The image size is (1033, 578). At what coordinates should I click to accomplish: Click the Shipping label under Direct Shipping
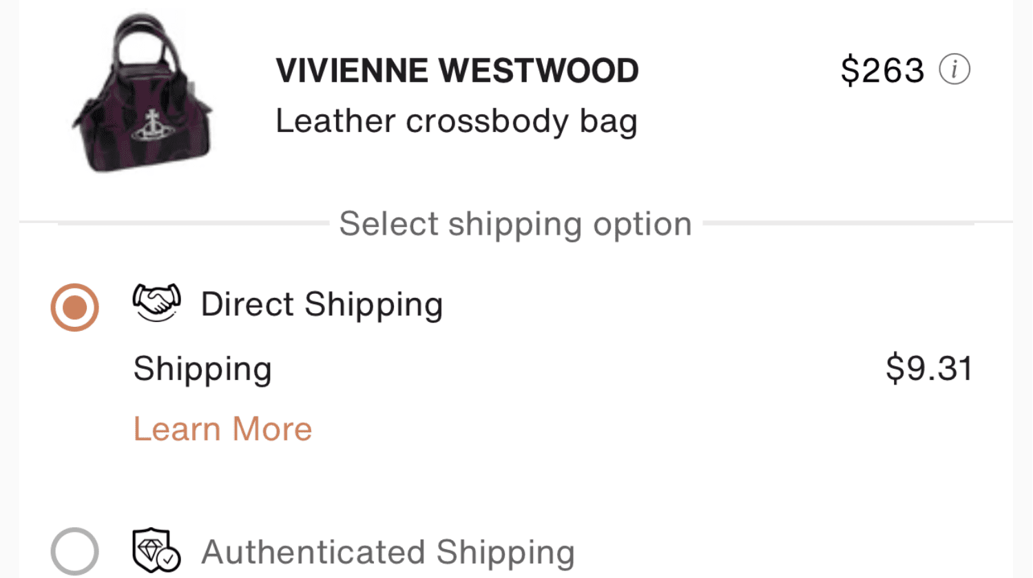coord(202,369)
